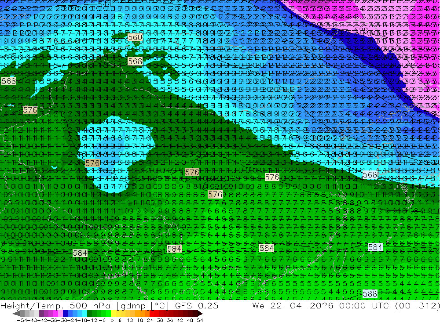Select the 'GFS 0.25' model text
440x322 pixels.
[197, 306]
